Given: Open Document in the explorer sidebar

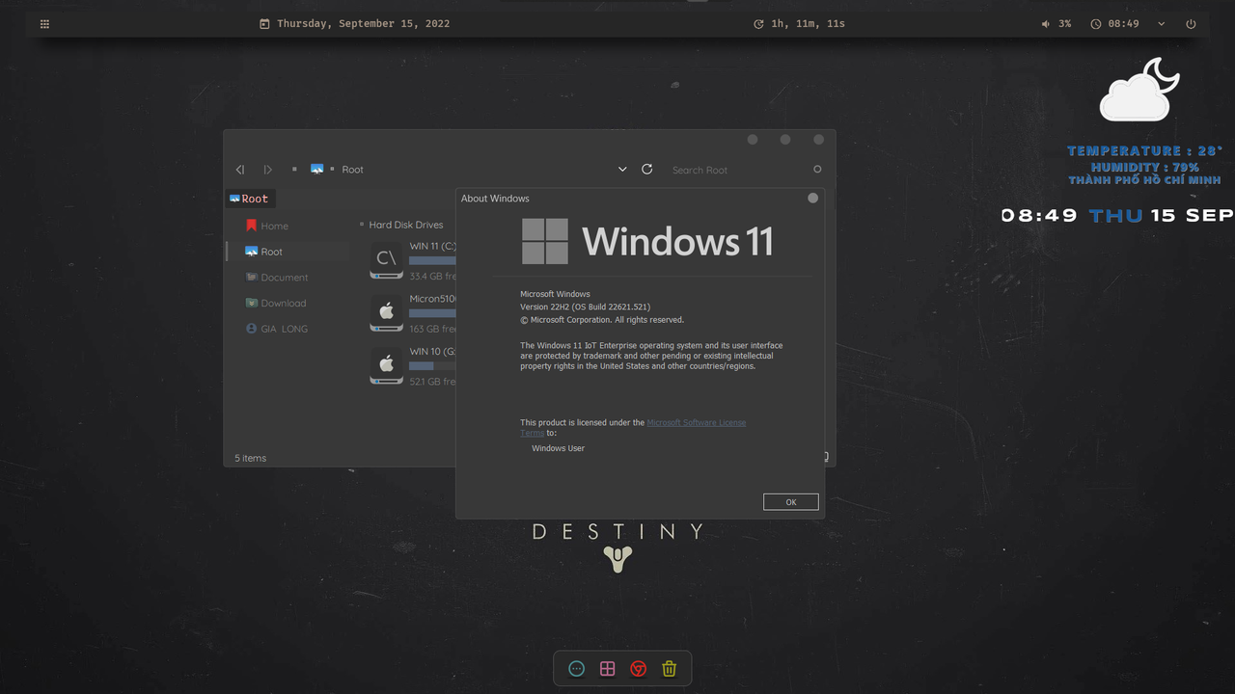Looking at the screenshot, I should point(277,278).
